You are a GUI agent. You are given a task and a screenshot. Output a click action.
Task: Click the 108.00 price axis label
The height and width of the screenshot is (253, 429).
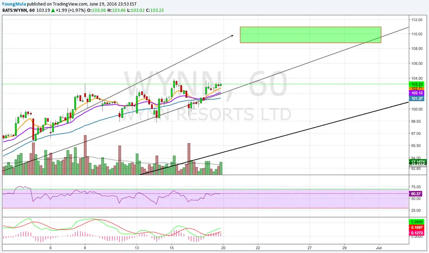(x=417, y=49)
